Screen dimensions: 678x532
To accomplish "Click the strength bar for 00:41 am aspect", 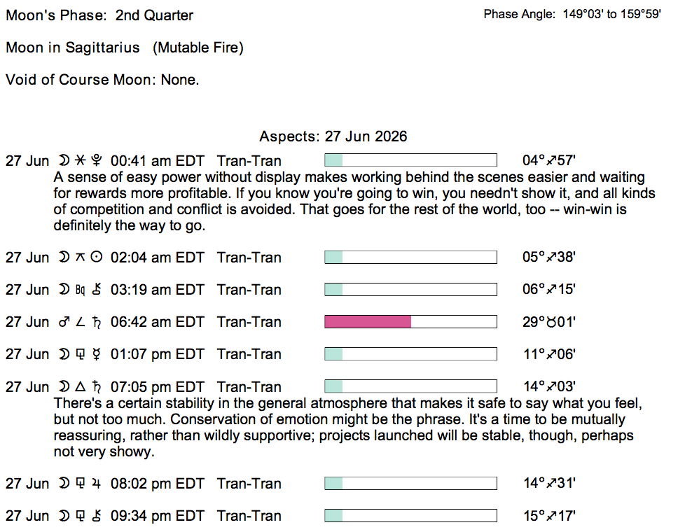I will [410, 160].
